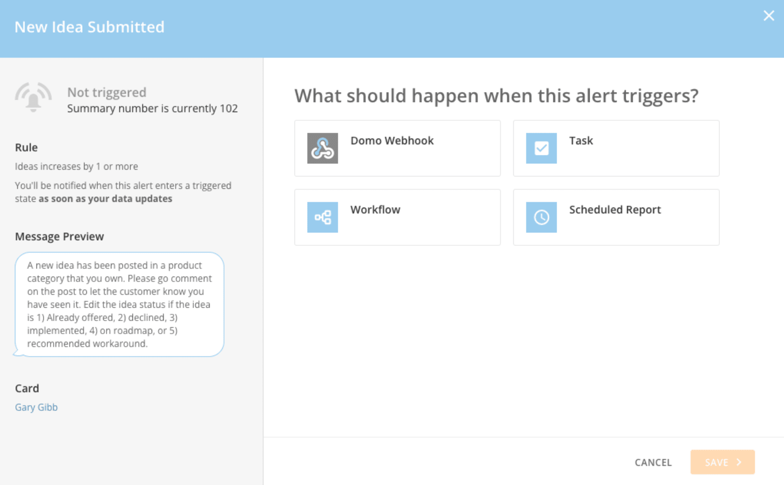Click the Scheduled Report clock icon

[x=541, y=217]
